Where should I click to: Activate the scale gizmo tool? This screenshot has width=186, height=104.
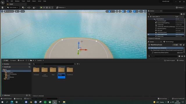tap(114, 11)
